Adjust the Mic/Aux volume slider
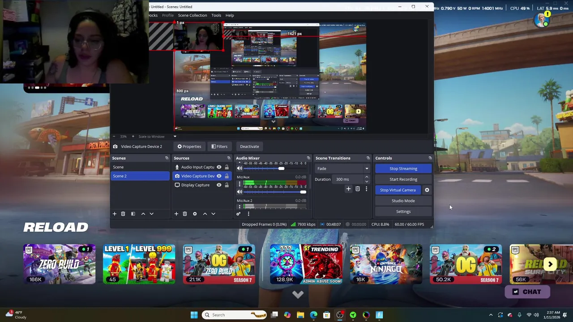This screenshot has height=322, width=573. pos(275,192)
